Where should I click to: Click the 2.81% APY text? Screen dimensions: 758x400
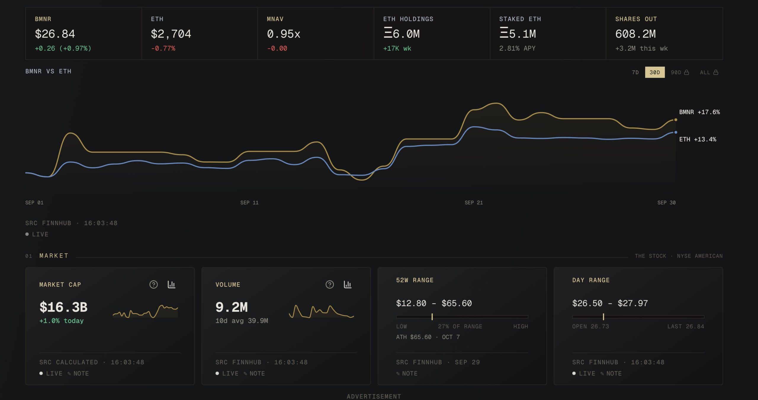pyautogui.click(x=517, y=49)
